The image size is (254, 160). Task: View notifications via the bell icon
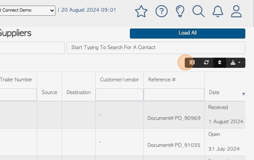[218, 11]
